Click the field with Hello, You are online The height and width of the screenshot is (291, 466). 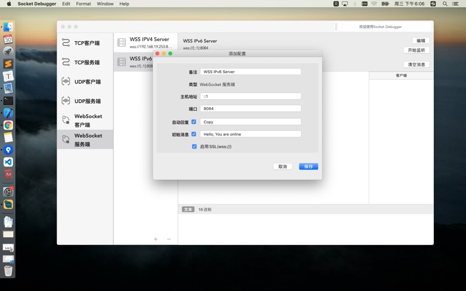250,134
